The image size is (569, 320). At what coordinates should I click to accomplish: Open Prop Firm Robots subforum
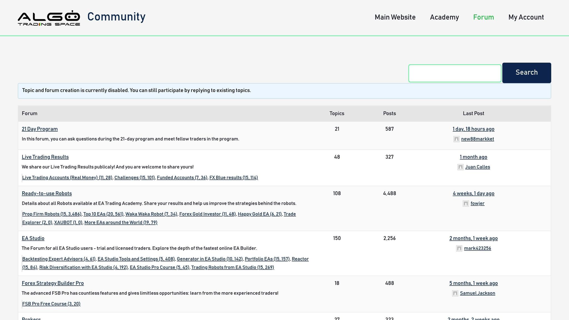pos(52,214)
